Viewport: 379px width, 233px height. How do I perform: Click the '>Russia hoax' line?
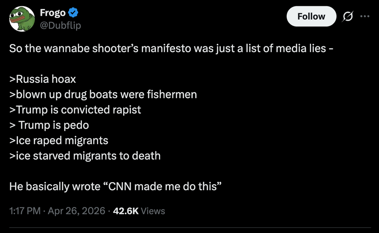43,79
